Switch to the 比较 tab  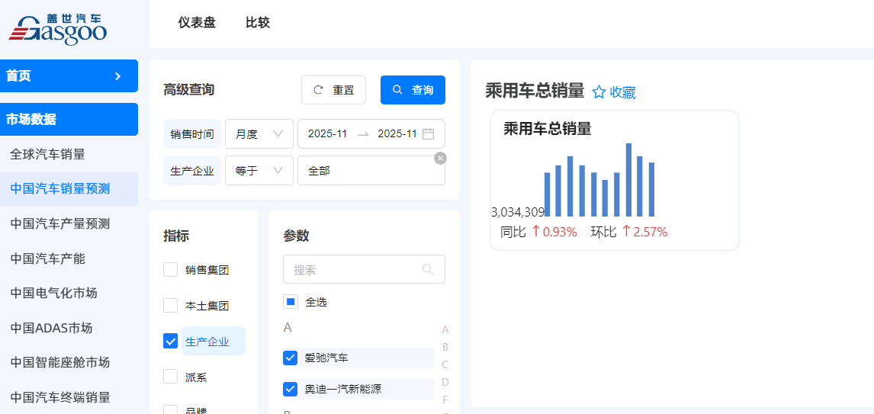[x=258, y=23]
